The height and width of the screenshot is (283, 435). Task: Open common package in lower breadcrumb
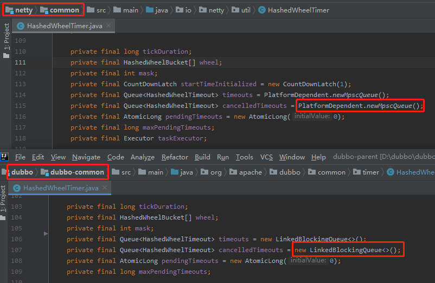pos(327,172)
